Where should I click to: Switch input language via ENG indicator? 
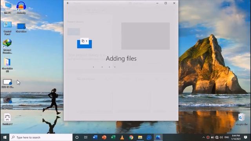point(227,137)
